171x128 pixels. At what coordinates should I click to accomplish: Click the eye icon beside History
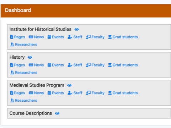point(30,57)
